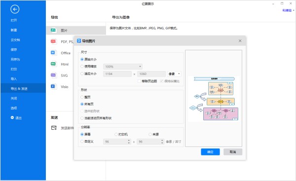The width and height of the screenshot is (296, 181).
Task: Click the SVG format icon
Action: [53, 75]
